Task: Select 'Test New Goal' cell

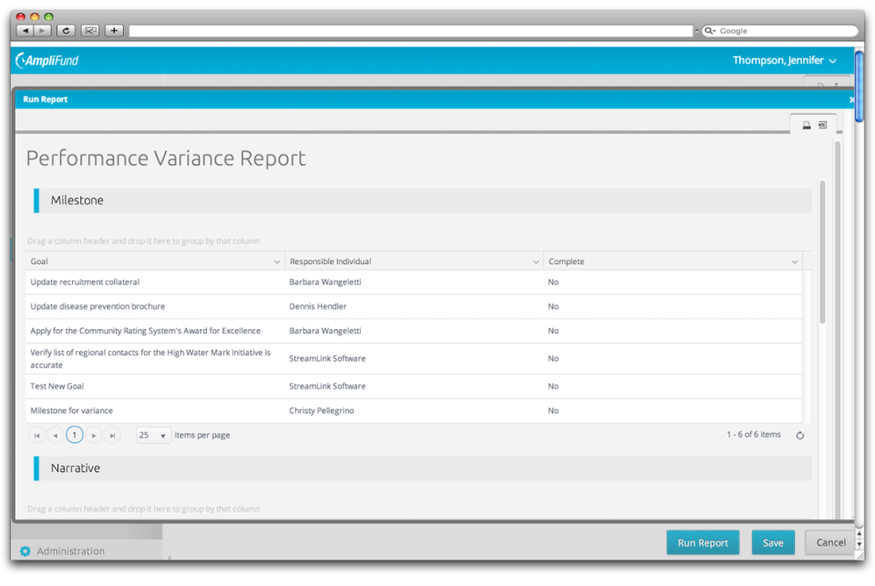Action: (x=155, y=386)
